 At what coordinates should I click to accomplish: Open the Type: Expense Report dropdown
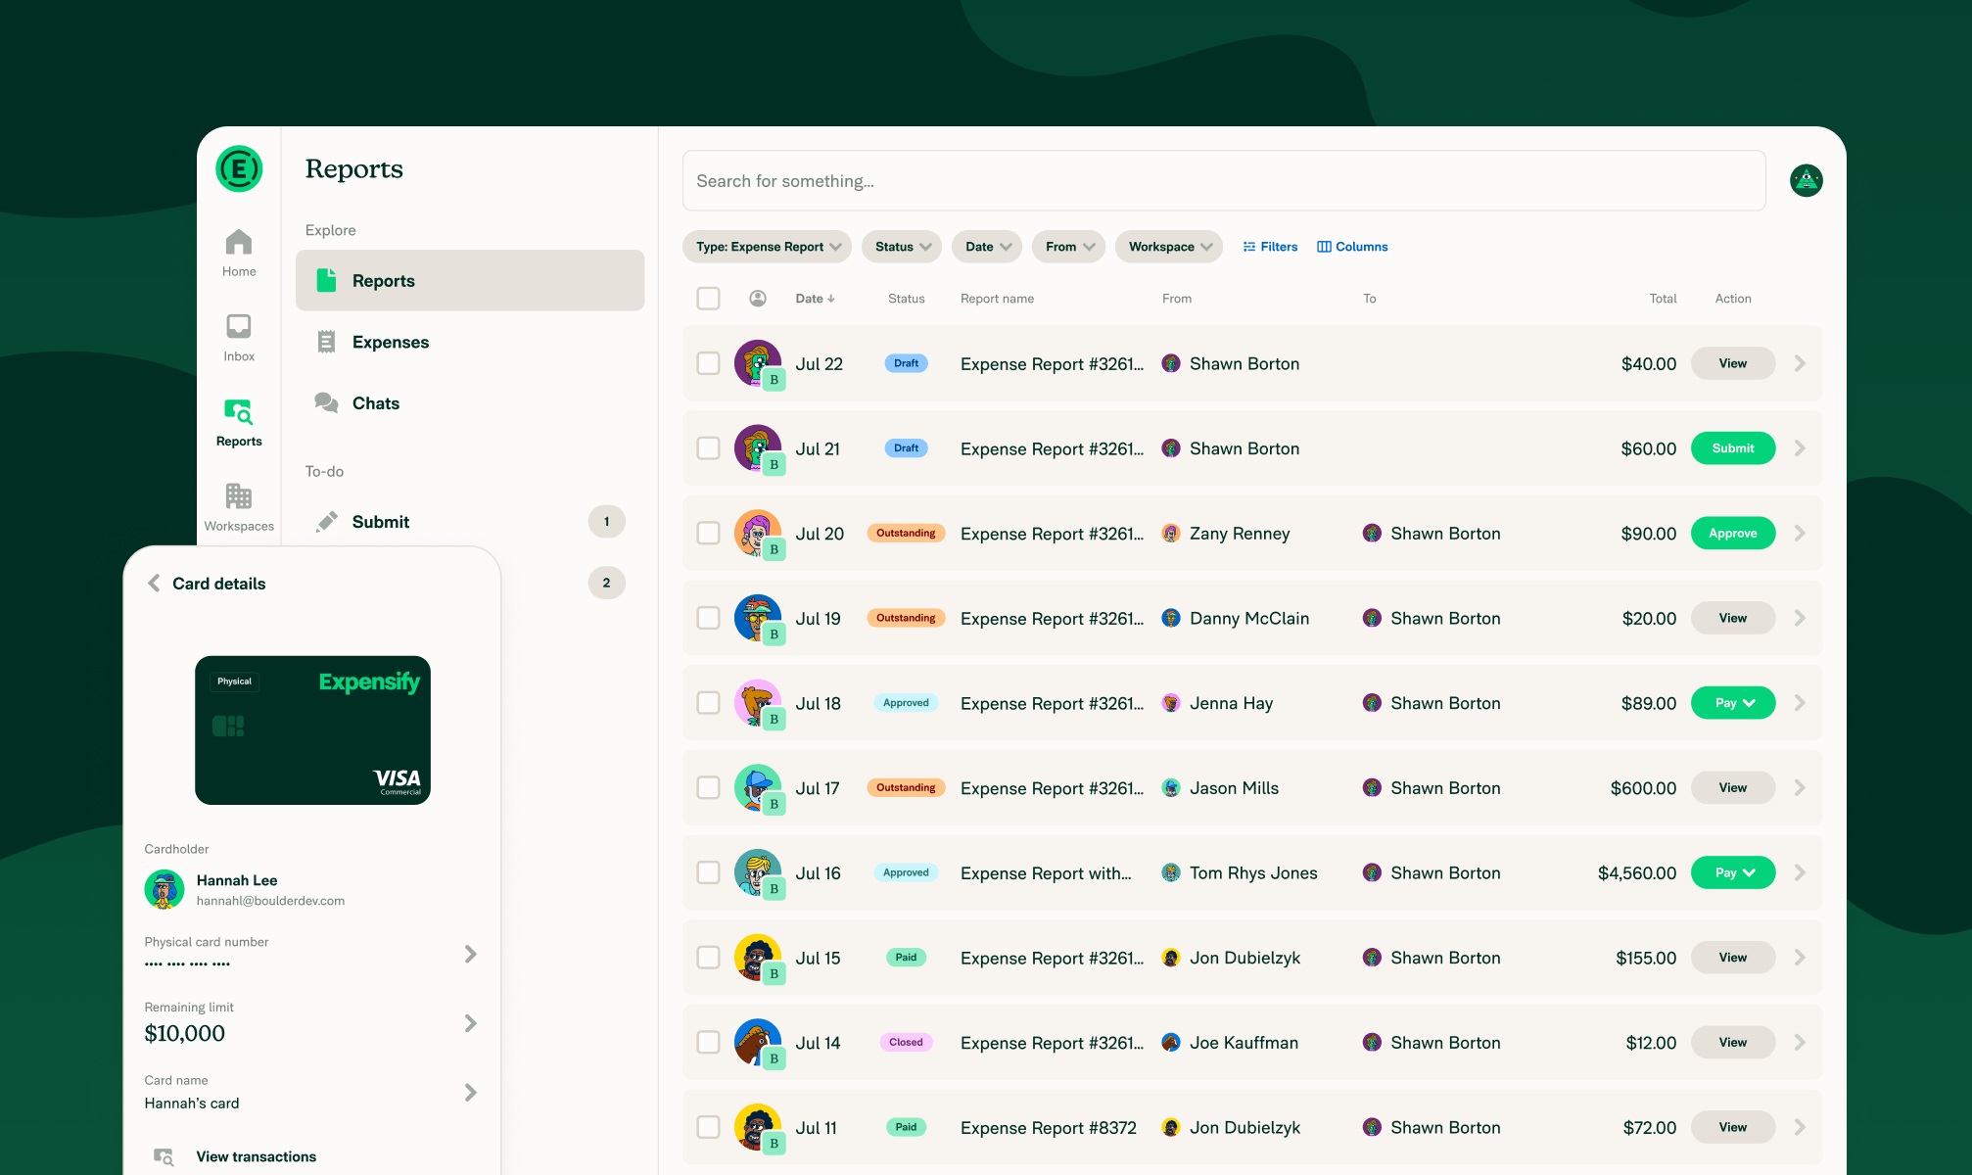(767, 247)
